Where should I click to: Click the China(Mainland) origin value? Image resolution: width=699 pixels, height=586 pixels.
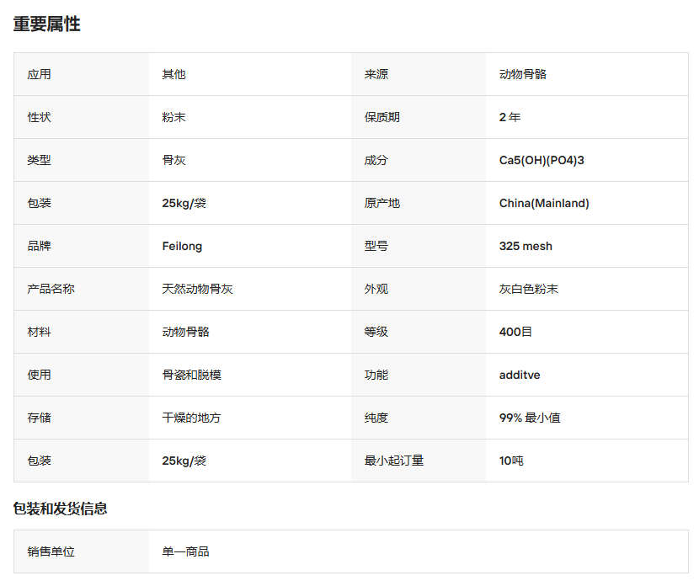544,203
